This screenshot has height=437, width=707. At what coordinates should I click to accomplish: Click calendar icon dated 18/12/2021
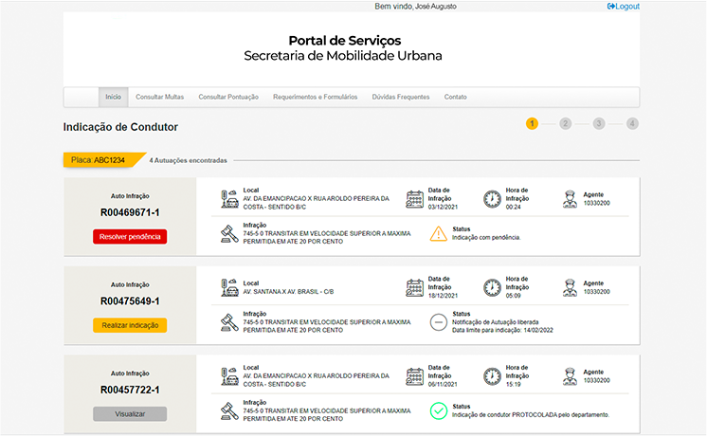pos(415,288)
